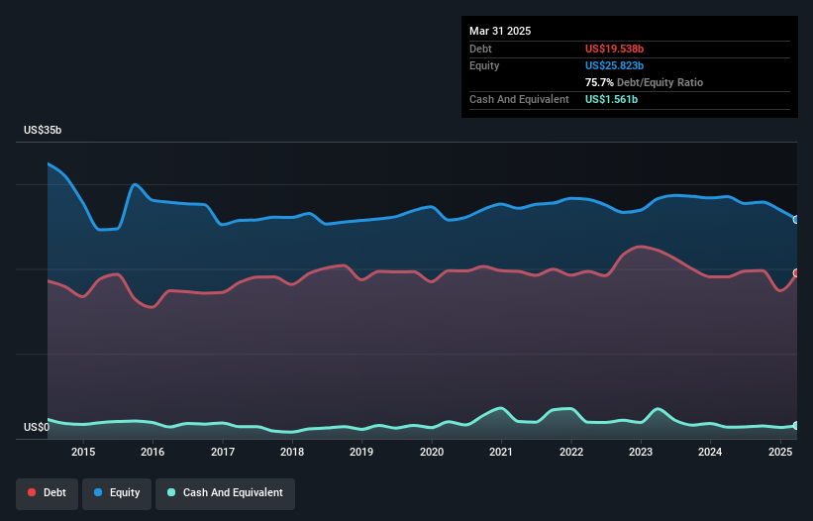Click the Debt label in tooltip
The height and width of the screenshot is (521, 813).
pos(480,49)
